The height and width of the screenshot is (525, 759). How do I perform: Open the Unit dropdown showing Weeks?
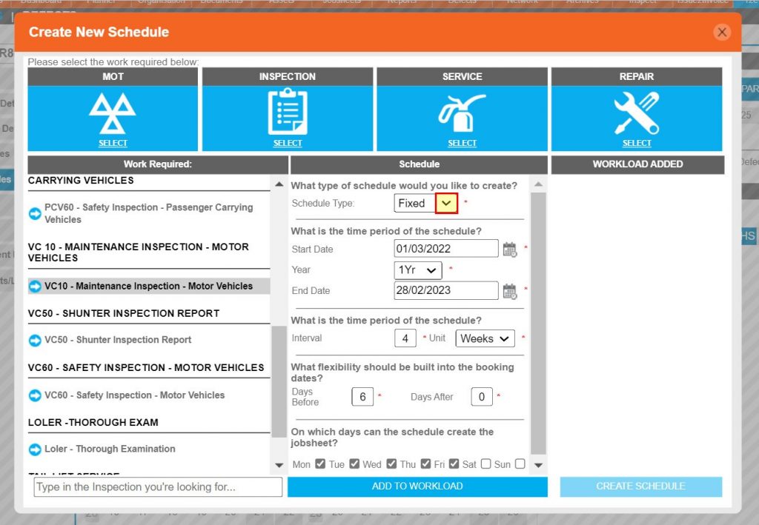tap(485, 338)
